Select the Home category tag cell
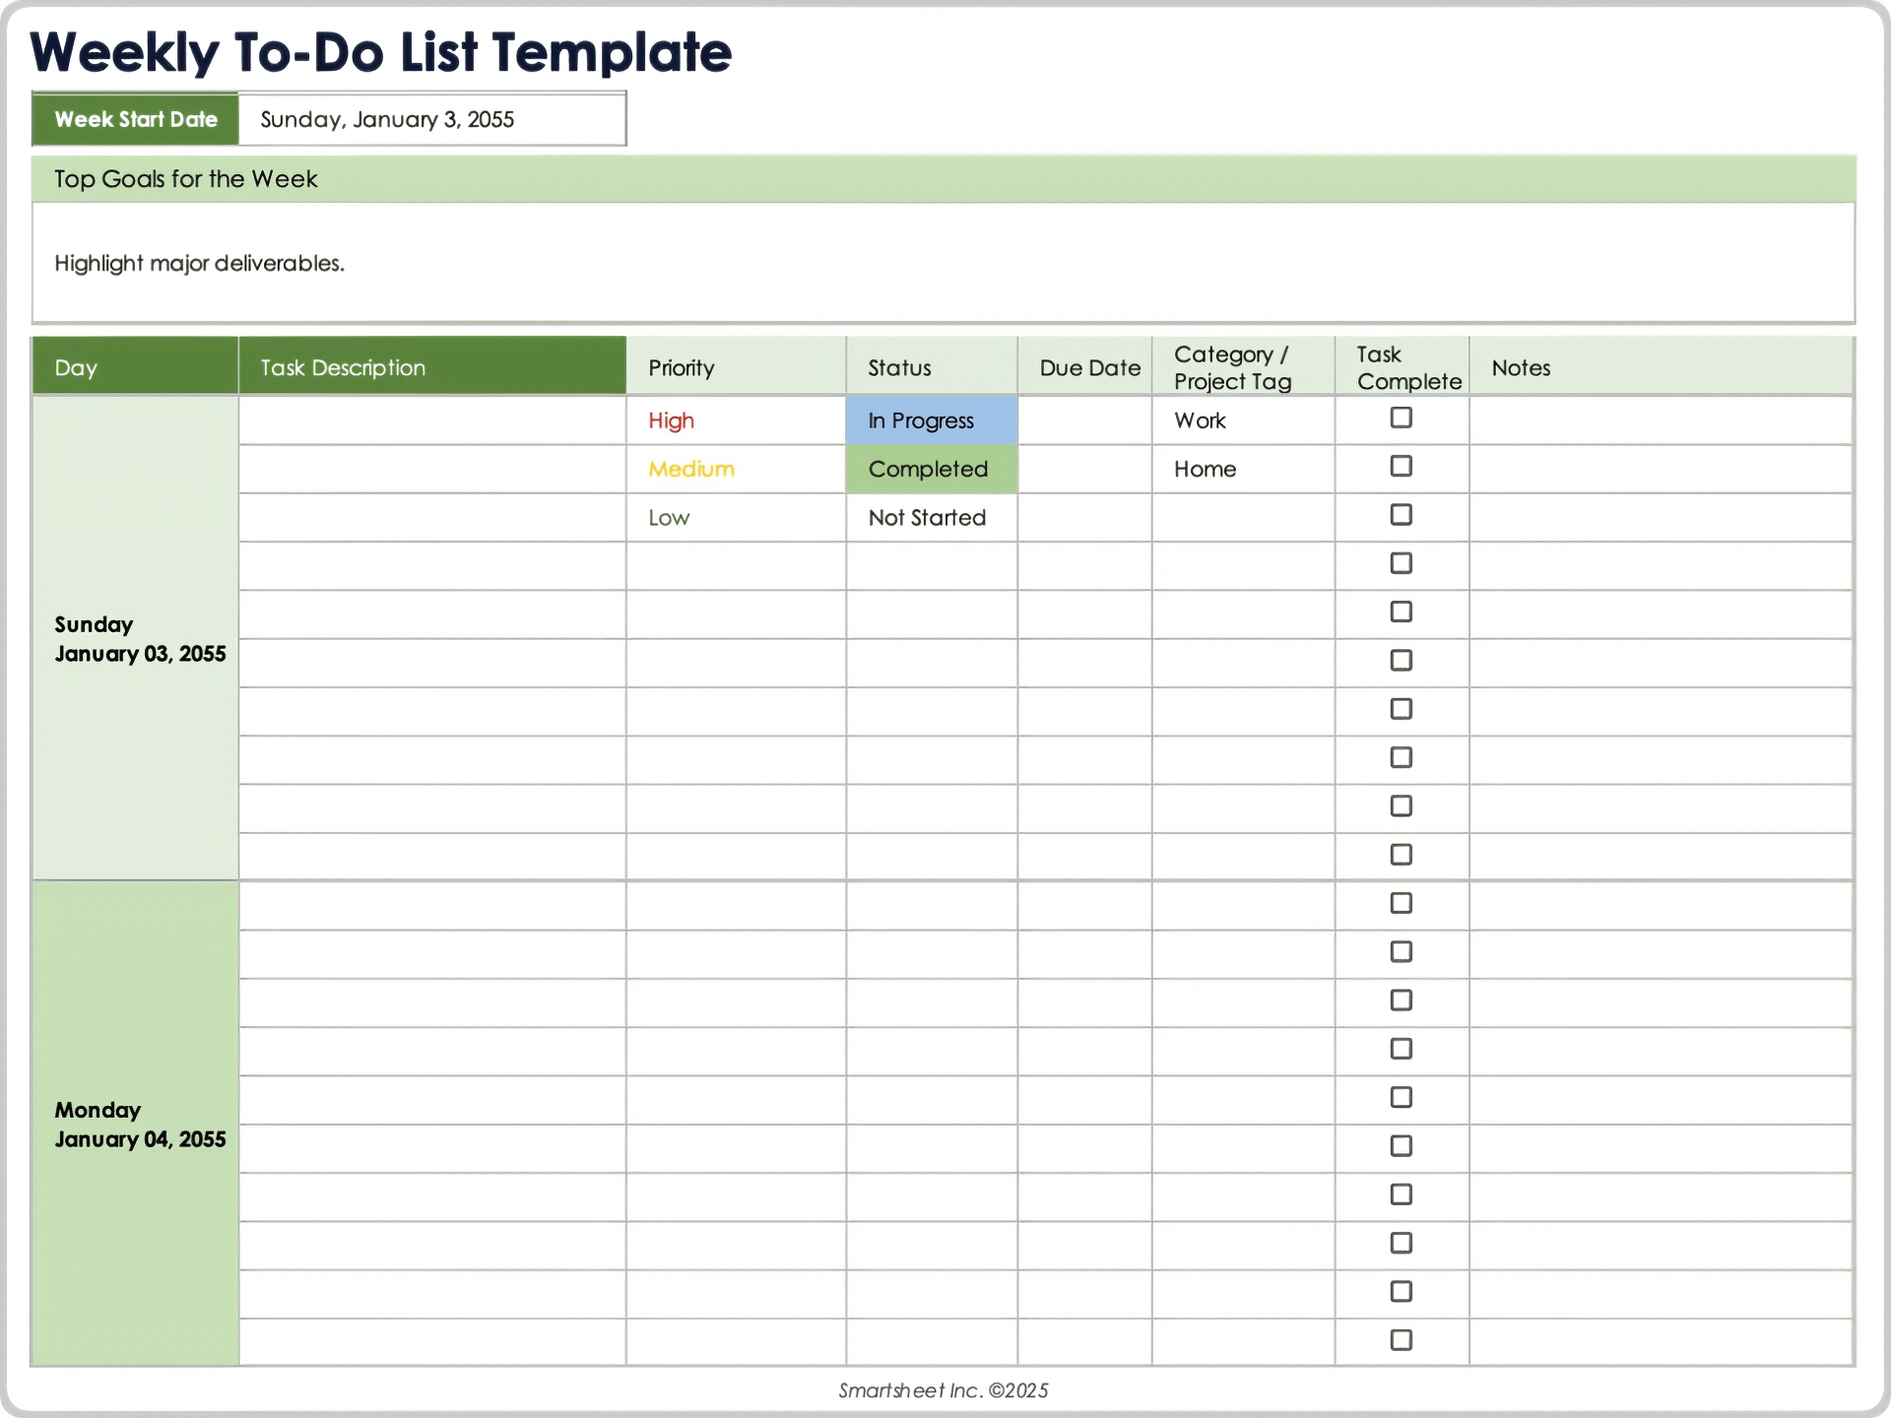The image size is (1891, 1418). click(x=1204, y=470)
